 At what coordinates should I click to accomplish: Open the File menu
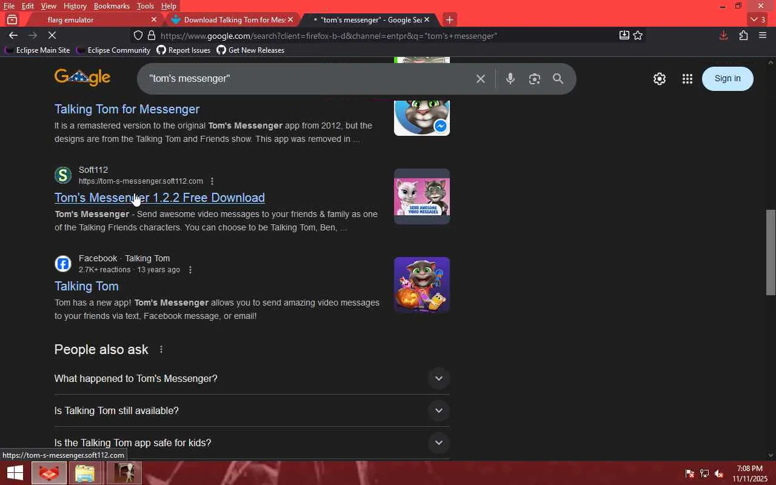click(9, 5)
